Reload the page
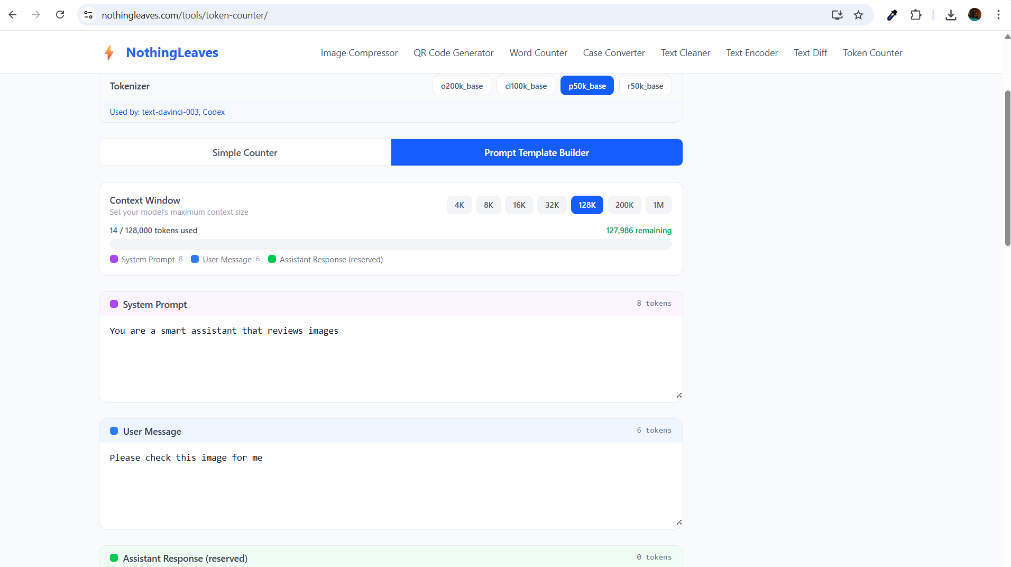 click(x=60, y=14)
